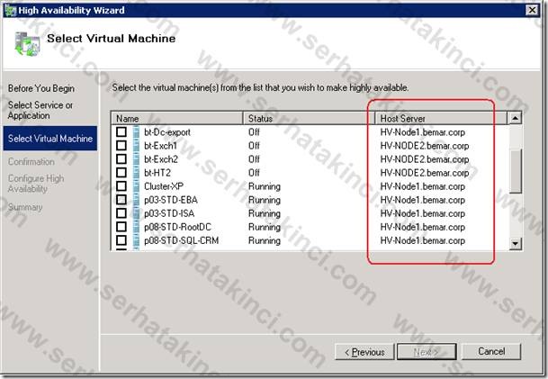Click the VM icon beside bt-Dc-export
The image size is (548, 379).
click(136, 131)
